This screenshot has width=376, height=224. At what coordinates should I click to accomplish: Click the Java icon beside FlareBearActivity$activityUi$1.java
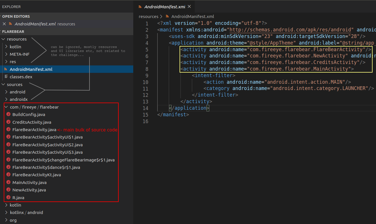click(8, 137)
